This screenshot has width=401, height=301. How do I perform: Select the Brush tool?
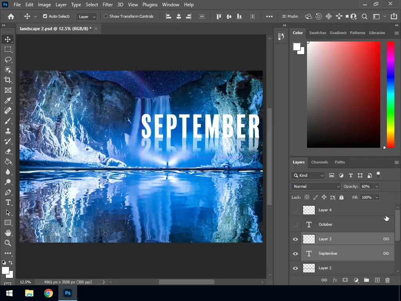click(x=8, y=121)
